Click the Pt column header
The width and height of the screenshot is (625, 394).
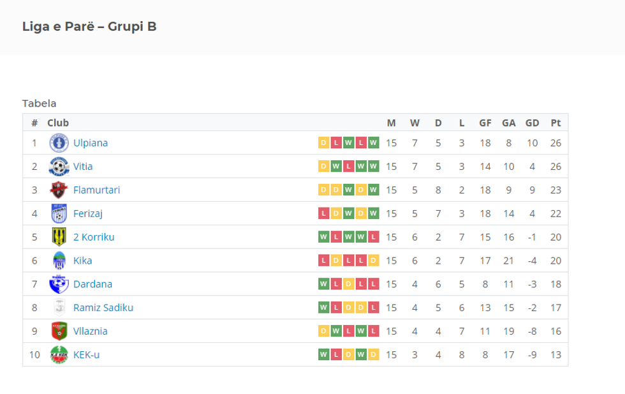pyautogui.click(x=555, y=123)
